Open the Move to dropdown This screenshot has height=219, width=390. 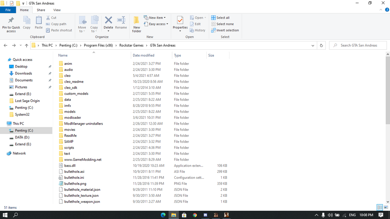coord(82,29)
